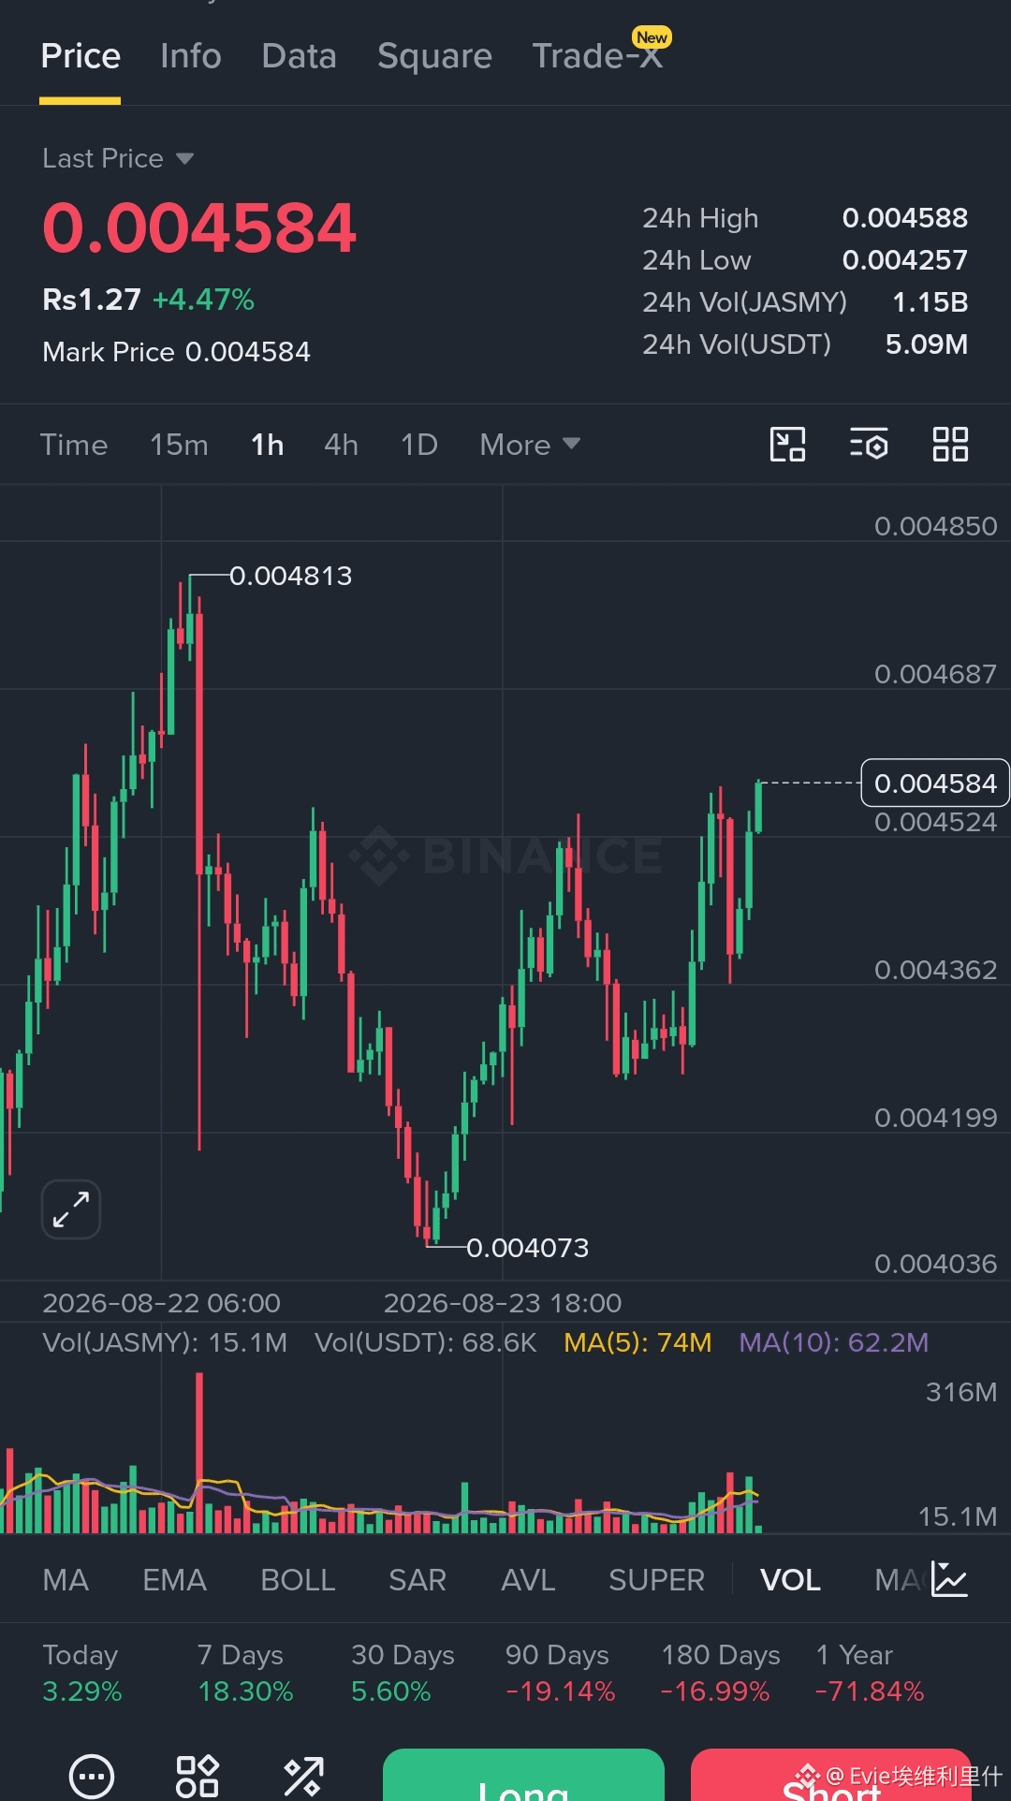Switch to the Data tab
1011x1801 pixels.
(x=300, y=56)
